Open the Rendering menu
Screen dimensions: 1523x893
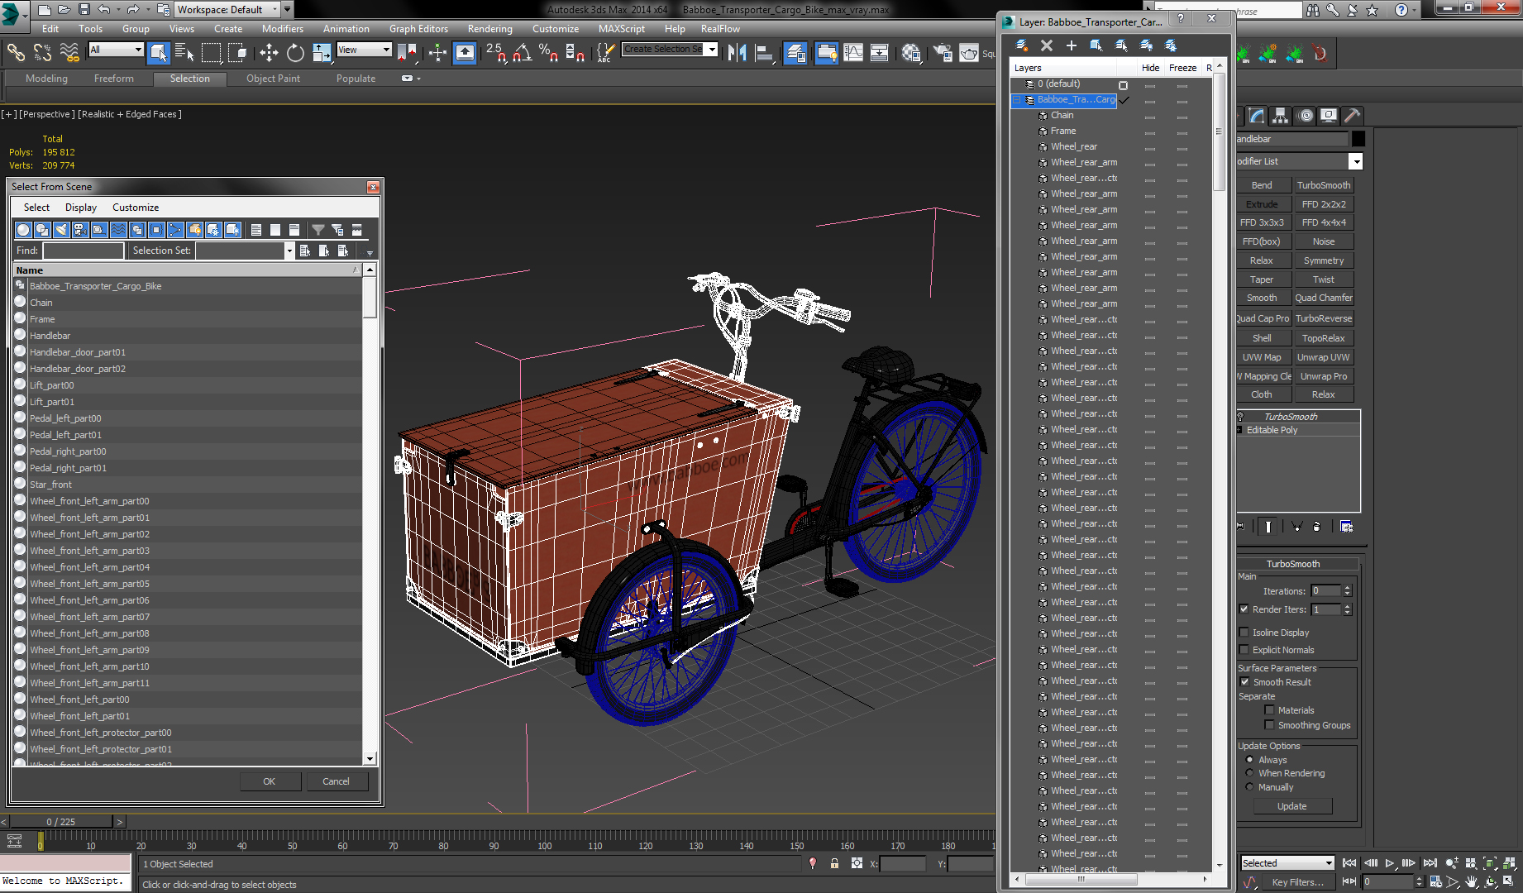(x=489, y=29)
